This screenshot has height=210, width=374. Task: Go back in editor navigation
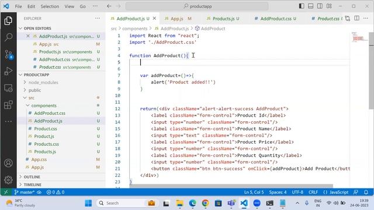pos(109,6)
